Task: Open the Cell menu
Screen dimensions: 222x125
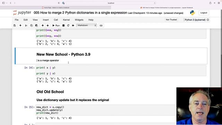Action: tap(56, 20)
